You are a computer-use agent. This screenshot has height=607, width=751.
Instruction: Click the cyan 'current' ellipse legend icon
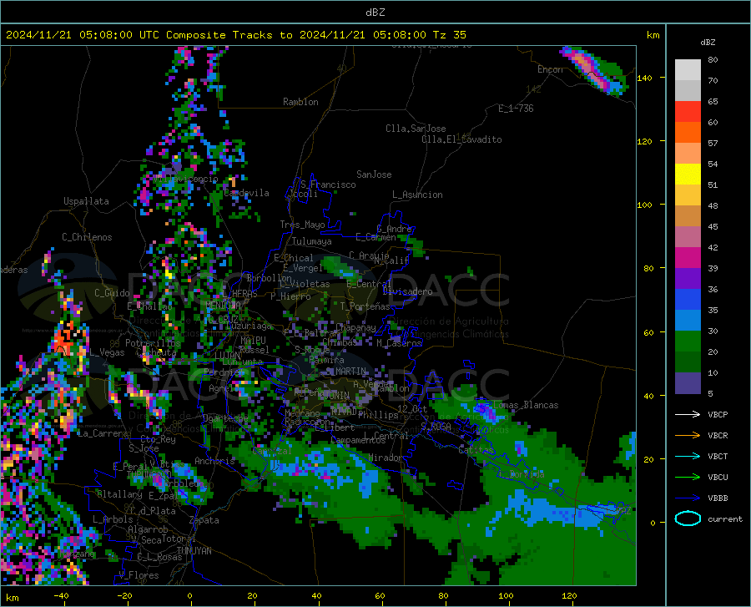click(688, 518)
